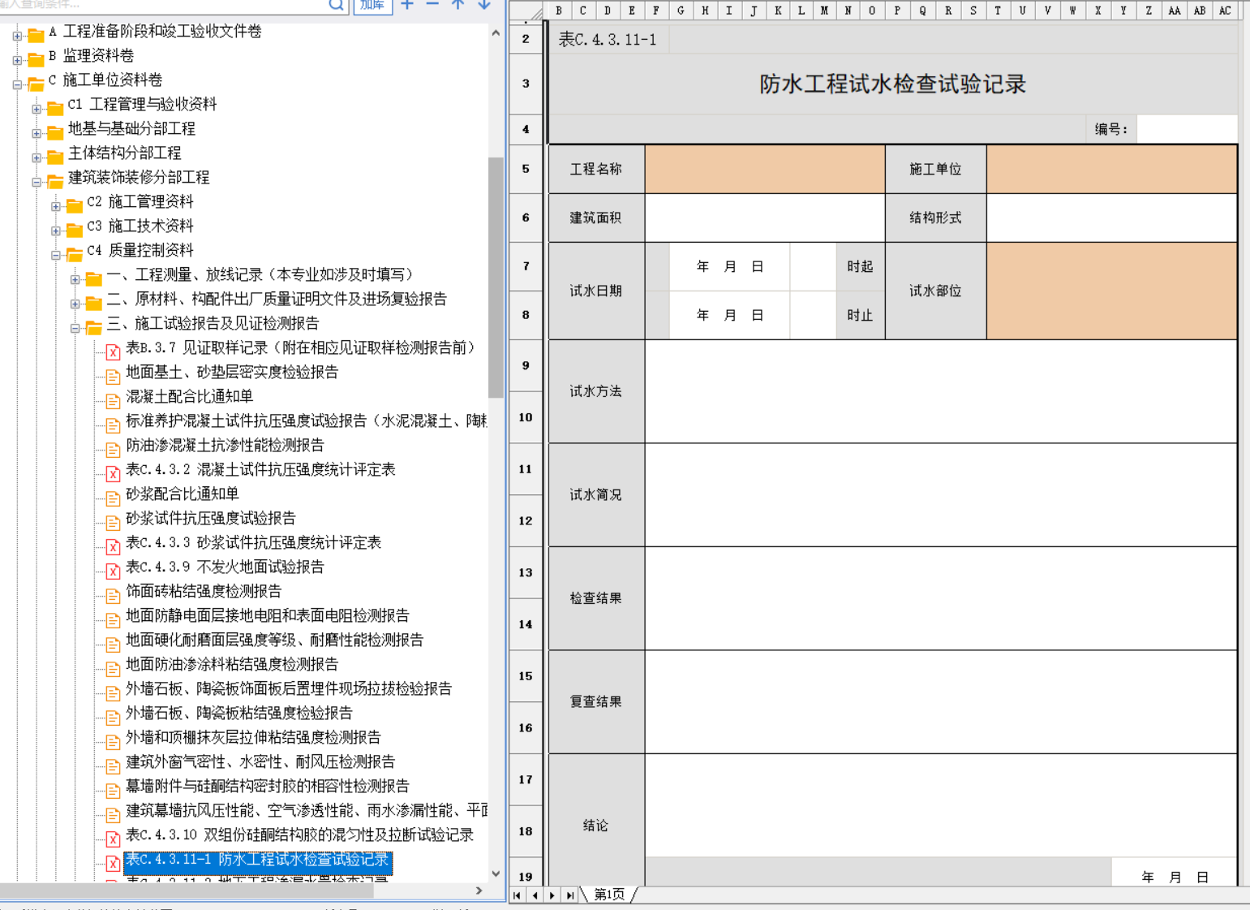Switch to the 第1页 sheet tab
Screen dimensions: 1250x910
pos(609,895)
